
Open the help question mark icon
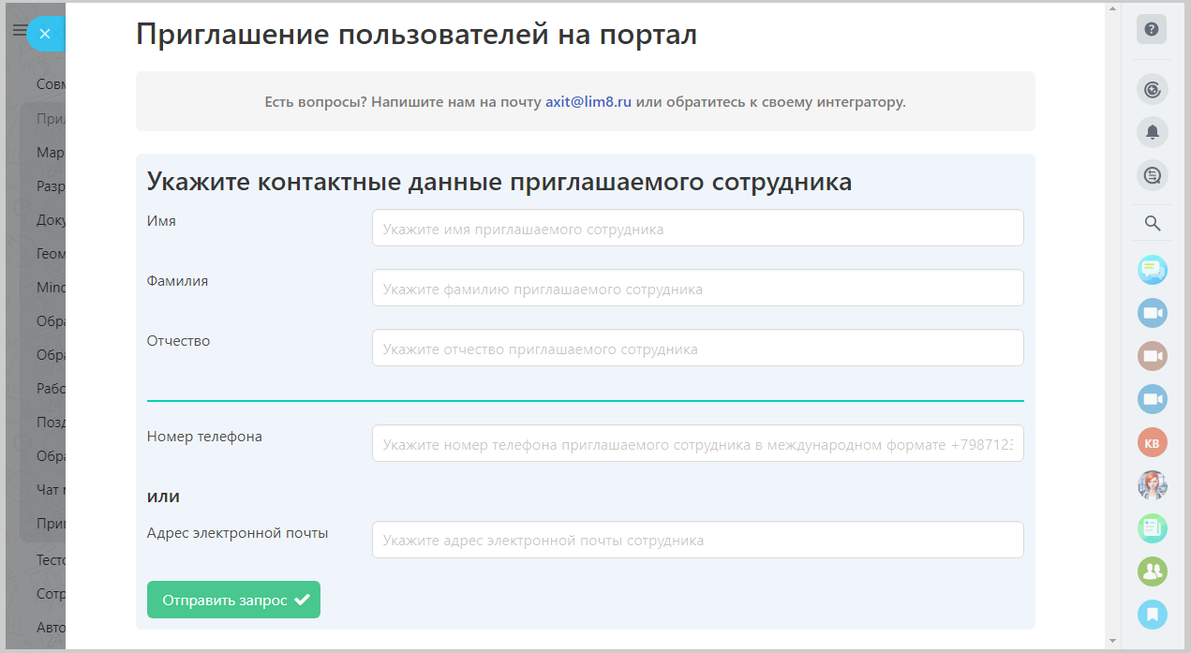(1152, 29)
